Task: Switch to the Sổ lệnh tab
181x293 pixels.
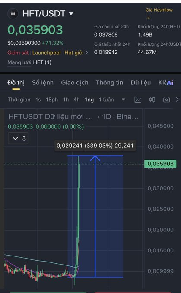Action: (43, 83)
